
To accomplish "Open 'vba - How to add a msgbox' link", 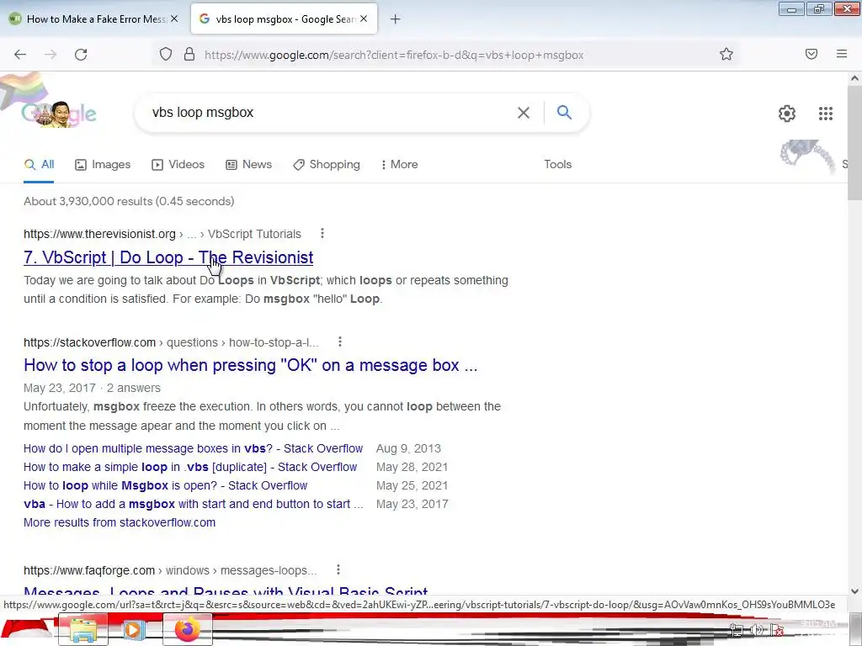I will [193, 504].
